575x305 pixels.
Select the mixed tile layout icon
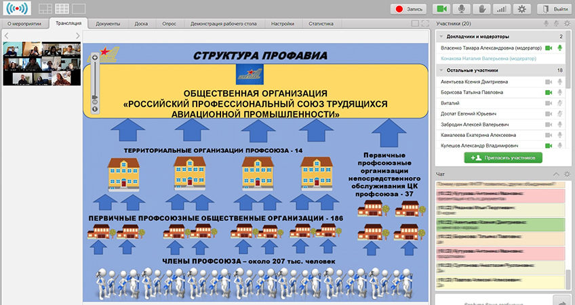click(x=45, y=9)
